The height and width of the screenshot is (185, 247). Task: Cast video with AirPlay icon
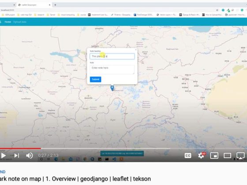(x=240, y=155)
